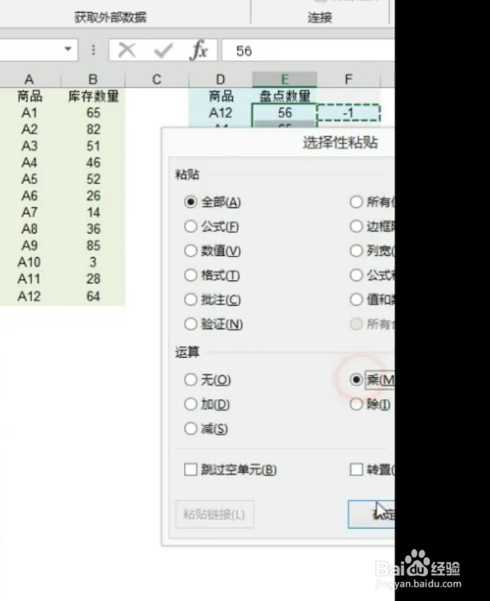Select the 公式(F) paste option
Screen dimensions: 490x601
[211, 227]
